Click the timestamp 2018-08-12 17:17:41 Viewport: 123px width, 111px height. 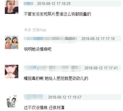pos(101,68)
